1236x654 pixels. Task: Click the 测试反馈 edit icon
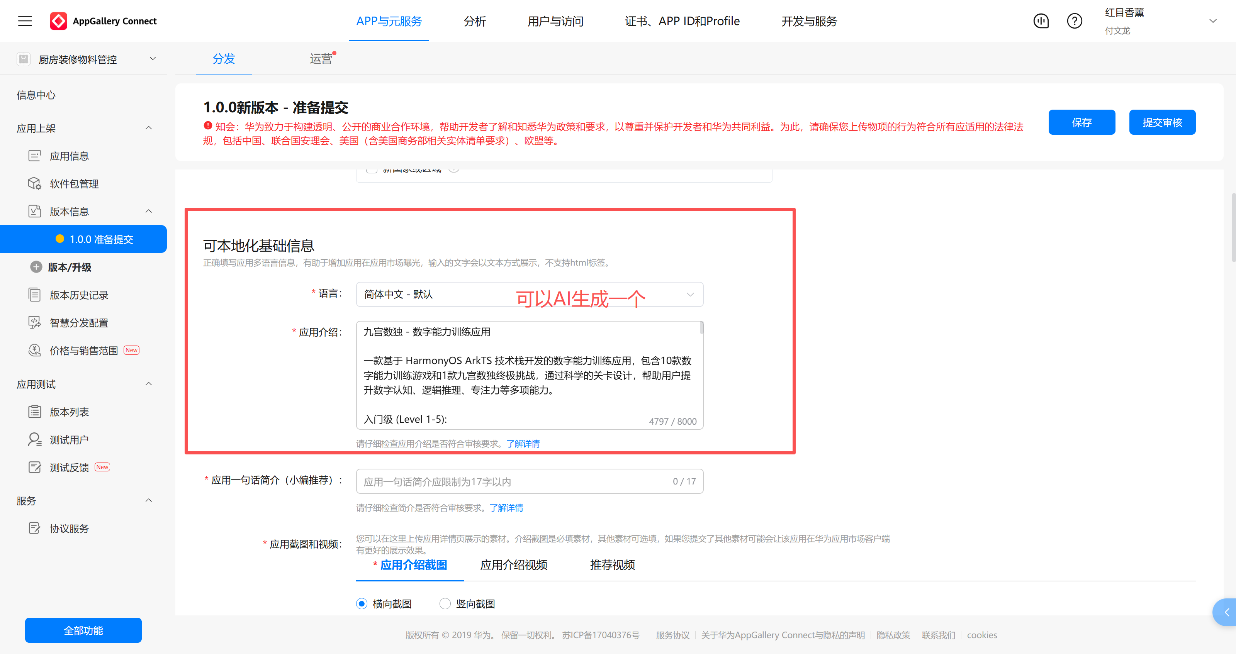click(x=34, y=468)
